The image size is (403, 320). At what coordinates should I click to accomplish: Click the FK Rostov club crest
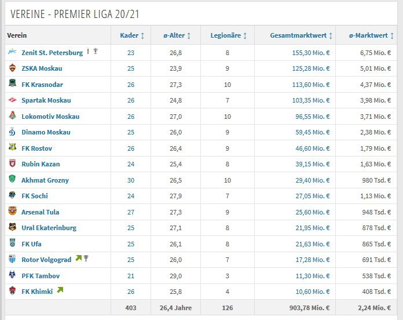point(12,147)
